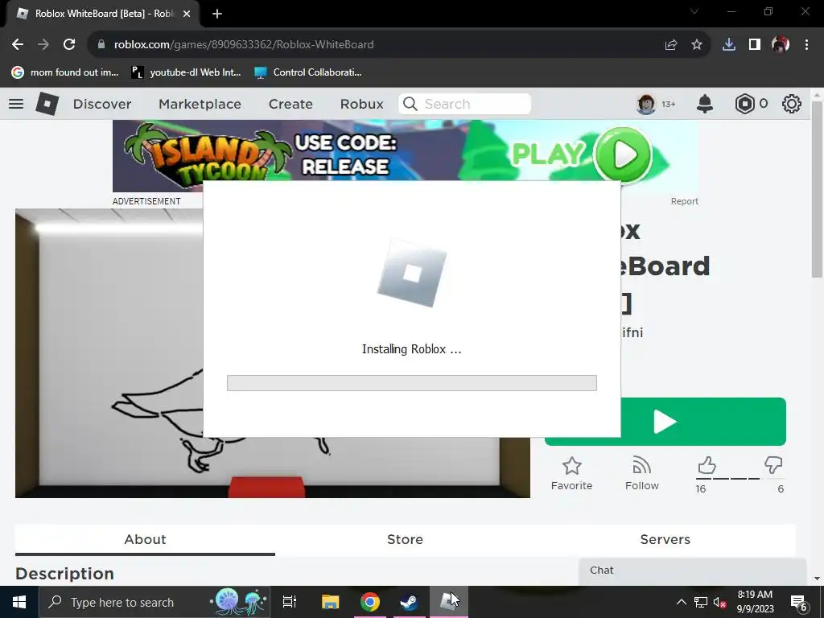The image size is (824, 618).
Task: Open Task View on the taskbar
Action: 290,602
